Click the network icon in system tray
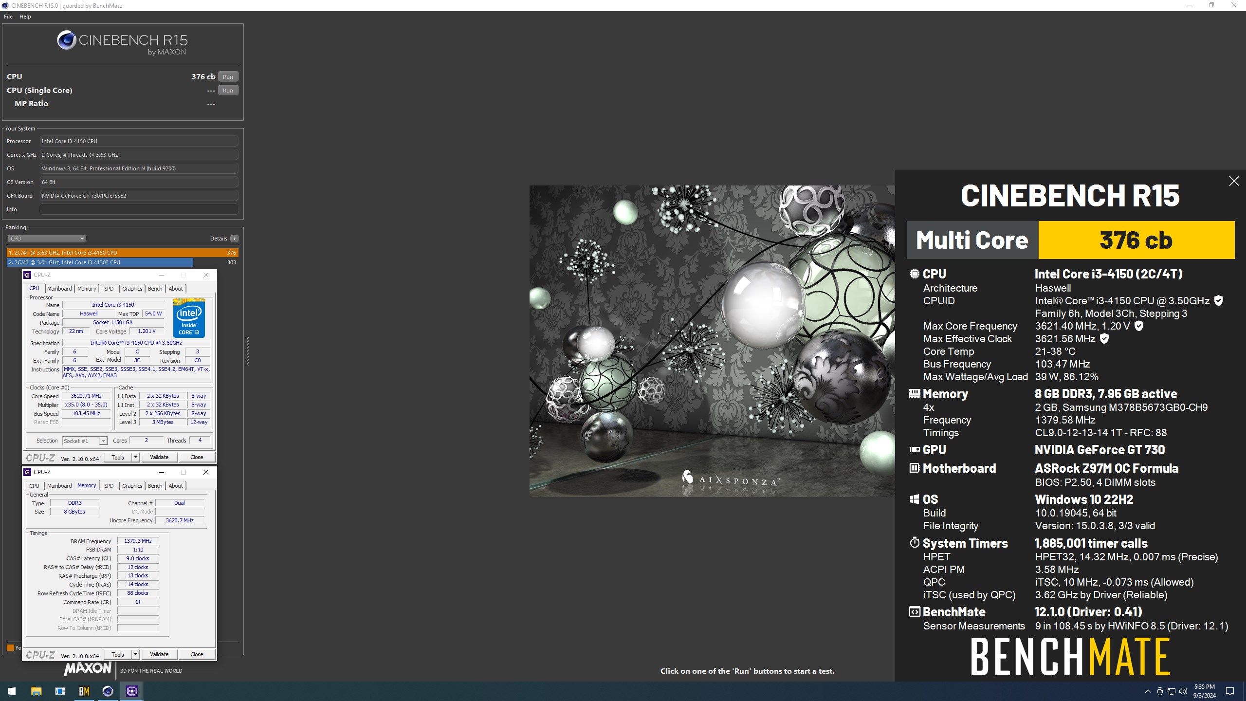 [x=1172, y=691]
